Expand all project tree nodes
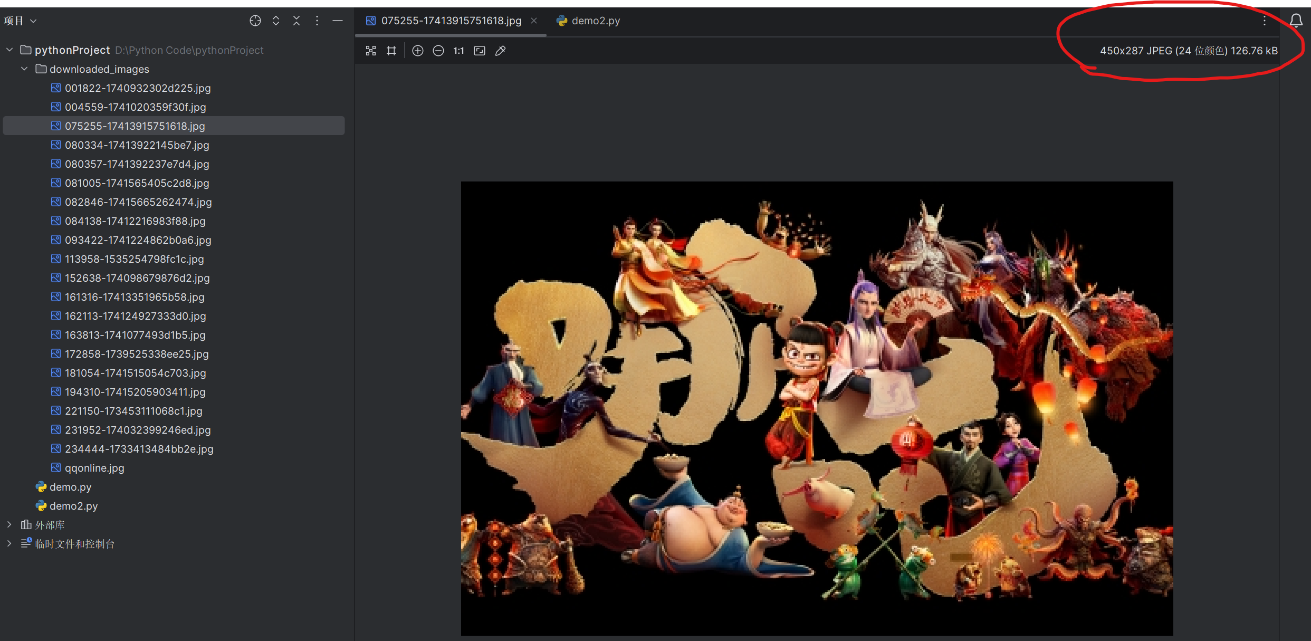 click(276, 21)
